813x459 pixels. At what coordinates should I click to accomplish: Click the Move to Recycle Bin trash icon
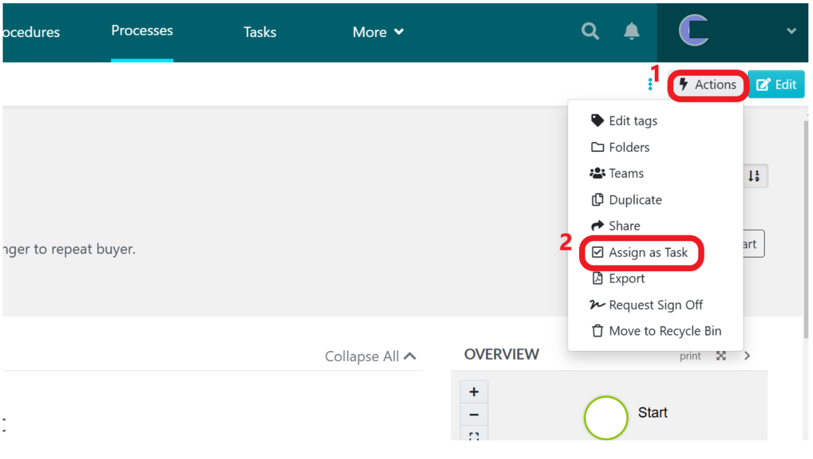[598, 331]
